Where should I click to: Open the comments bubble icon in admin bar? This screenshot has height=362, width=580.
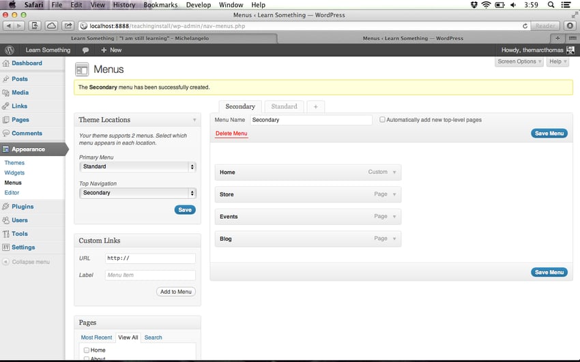(x=85, y=50)
